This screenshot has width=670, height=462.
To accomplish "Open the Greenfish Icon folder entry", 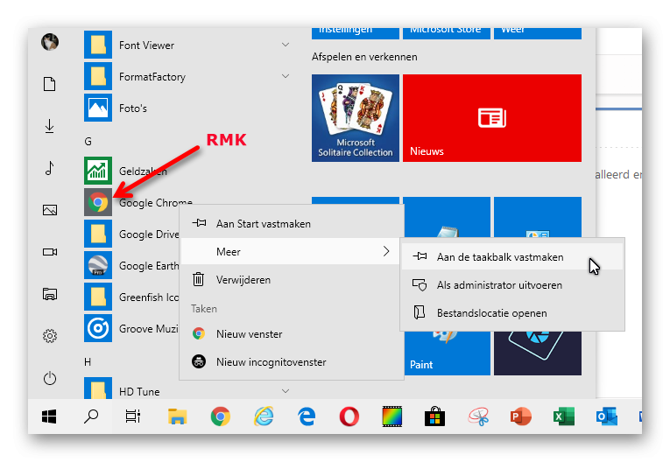I will (131, 297).
